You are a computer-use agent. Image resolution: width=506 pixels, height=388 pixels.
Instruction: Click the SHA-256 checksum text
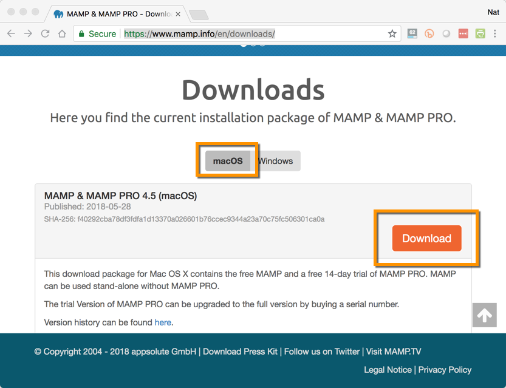tap(184, 219)
